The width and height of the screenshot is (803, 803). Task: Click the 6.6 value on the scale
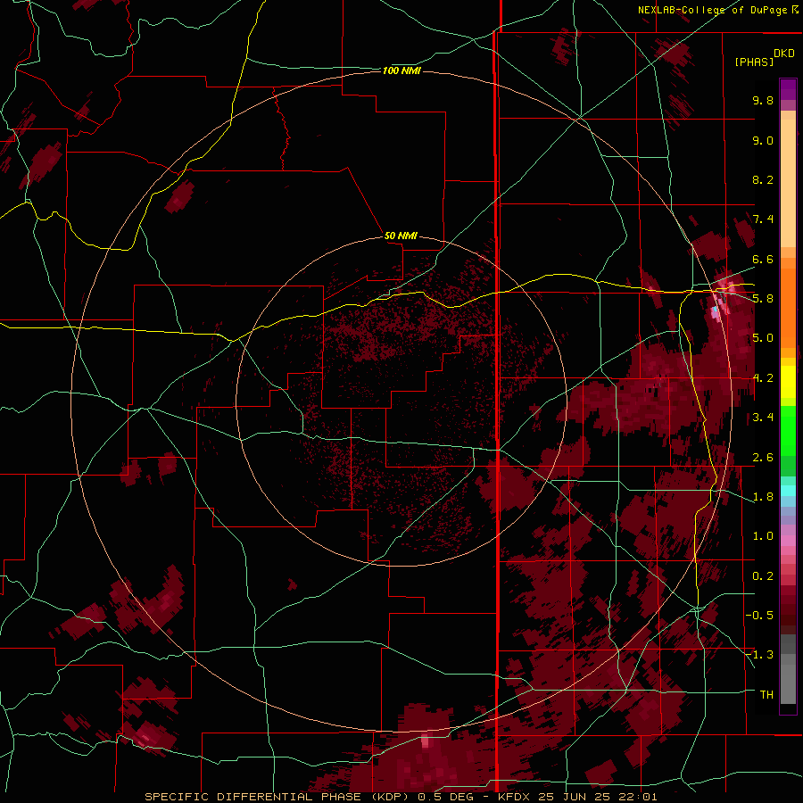pos(763,259)
